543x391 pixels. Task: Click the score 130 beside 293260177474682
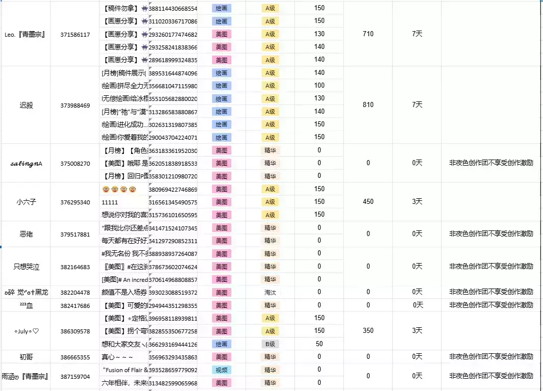tap(319, 34)
